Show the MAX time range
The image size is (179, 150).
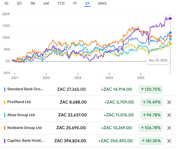point(102,3)
